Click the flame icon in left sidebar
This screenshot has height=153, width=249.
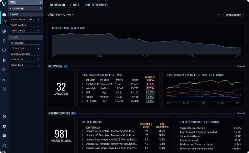click(x=4, y=60)
